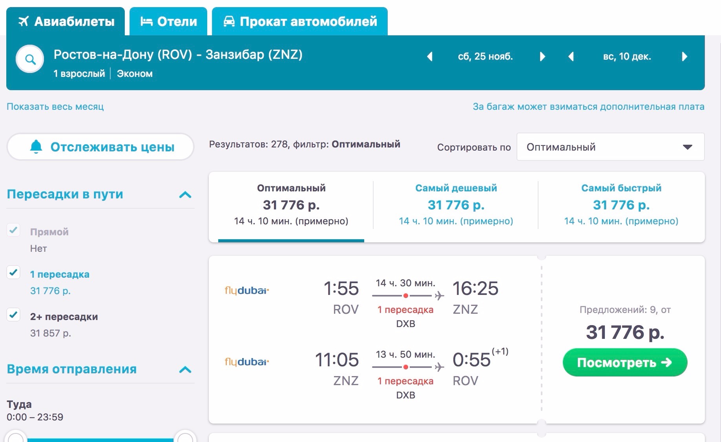Click the green Посмотреть button

[625, 362]
